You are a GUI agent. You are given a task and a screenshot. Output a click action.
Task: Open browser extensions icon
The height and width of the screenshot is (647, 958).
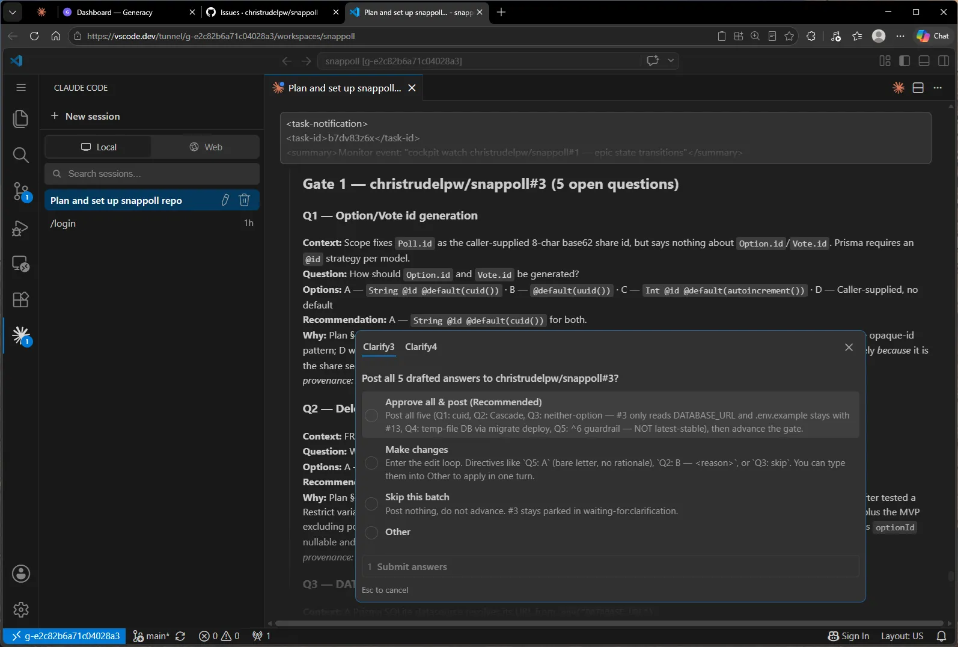(811, 36)
